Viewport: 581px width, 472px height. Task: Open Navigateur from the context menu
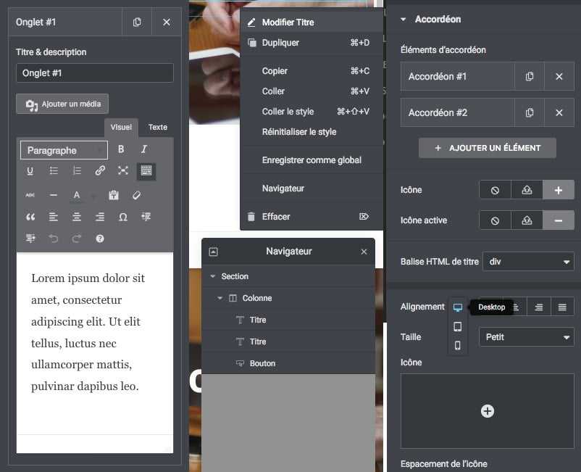coord(312,189)
